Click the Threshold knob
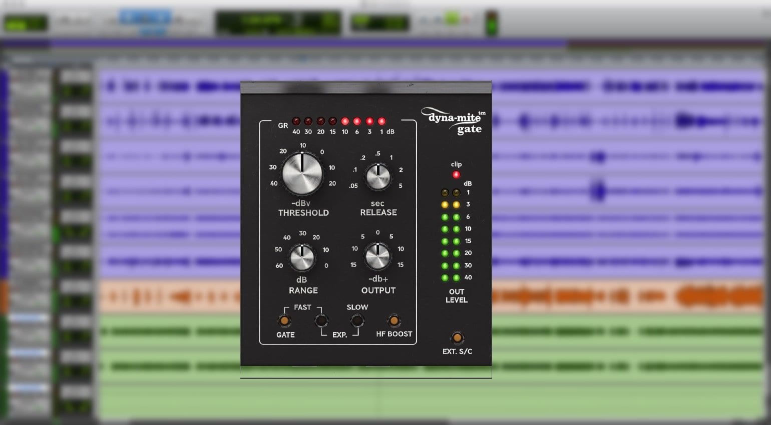Viewport: 771px width, 425px height. 302,173
